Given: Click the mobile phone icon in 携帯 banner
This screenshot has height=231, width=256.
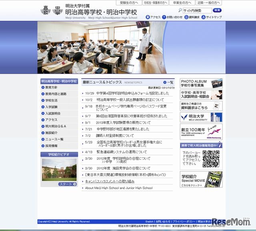Looking at the screenshot, I should coord(220,145).
